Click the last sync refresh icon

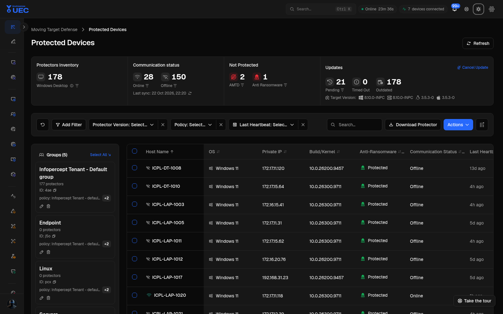[x=190, y=93]
